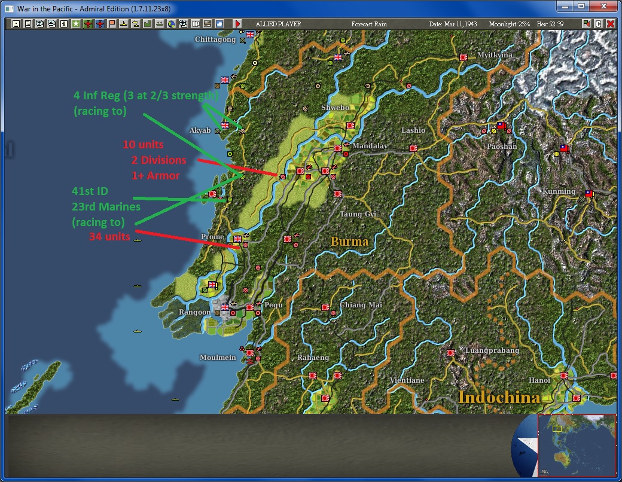Maximize the War in the Pacific window
This screenshot has width=622, height=482.
(x=581, y=7)
